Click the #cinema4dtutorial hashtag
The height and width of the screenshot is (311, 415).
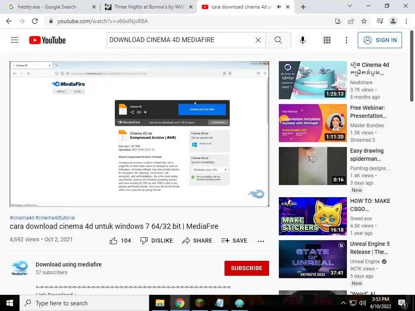[55, 217]
